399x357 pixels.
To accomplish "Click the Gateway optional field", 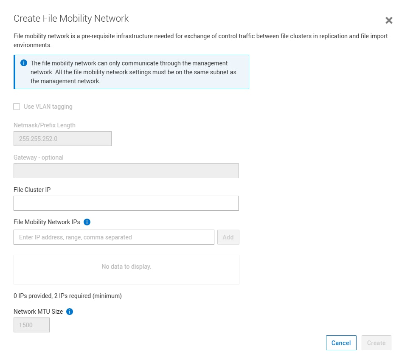I will (126, 171).
